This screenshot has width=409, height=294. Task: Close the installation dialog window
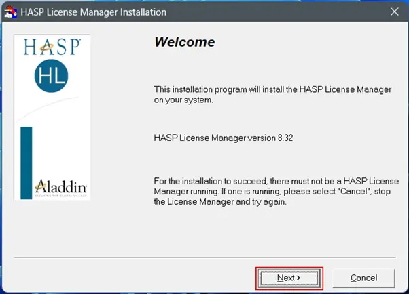pos(394,12)
